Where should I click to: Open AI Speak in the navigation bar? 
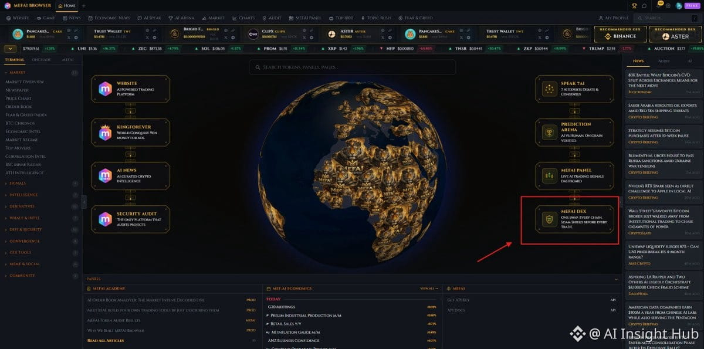click(149, 18)
